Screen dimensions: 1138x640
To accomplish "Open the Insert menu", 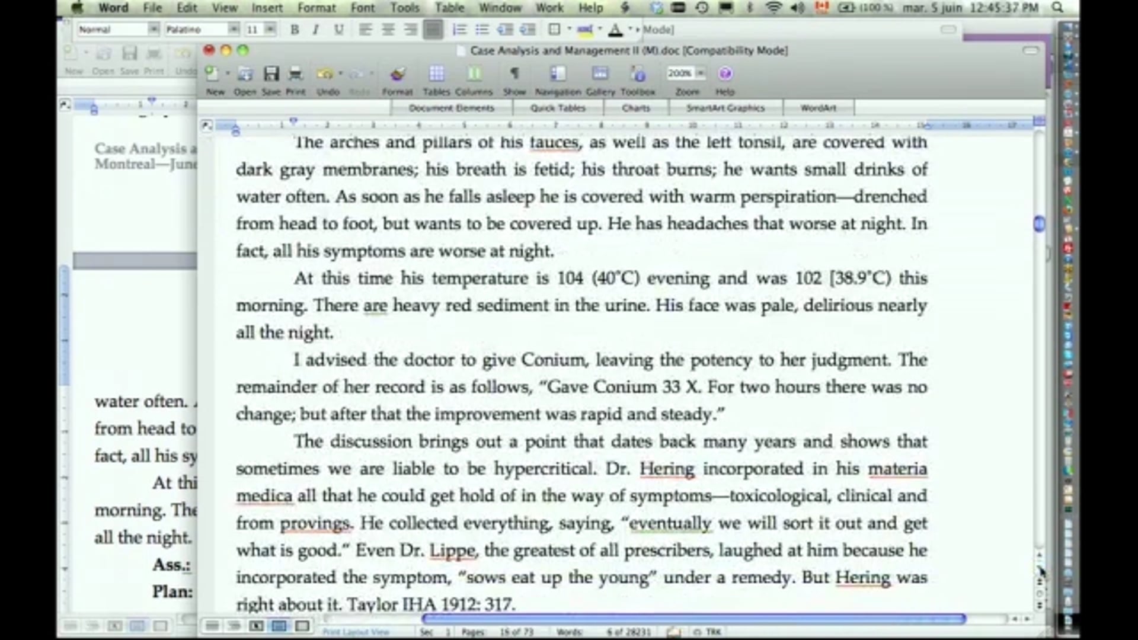I will click(267, 8).
